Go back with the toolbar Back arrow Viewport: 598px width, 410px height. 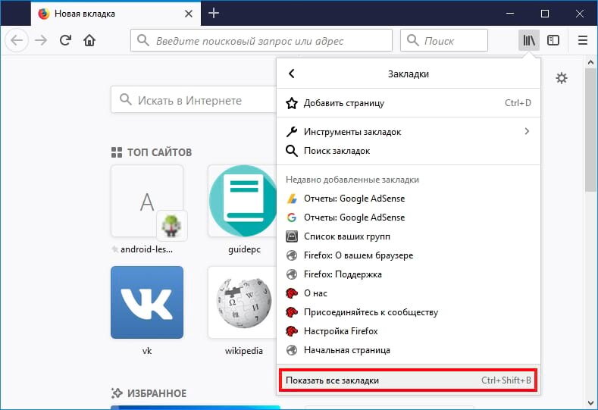[x=17, y=40]
